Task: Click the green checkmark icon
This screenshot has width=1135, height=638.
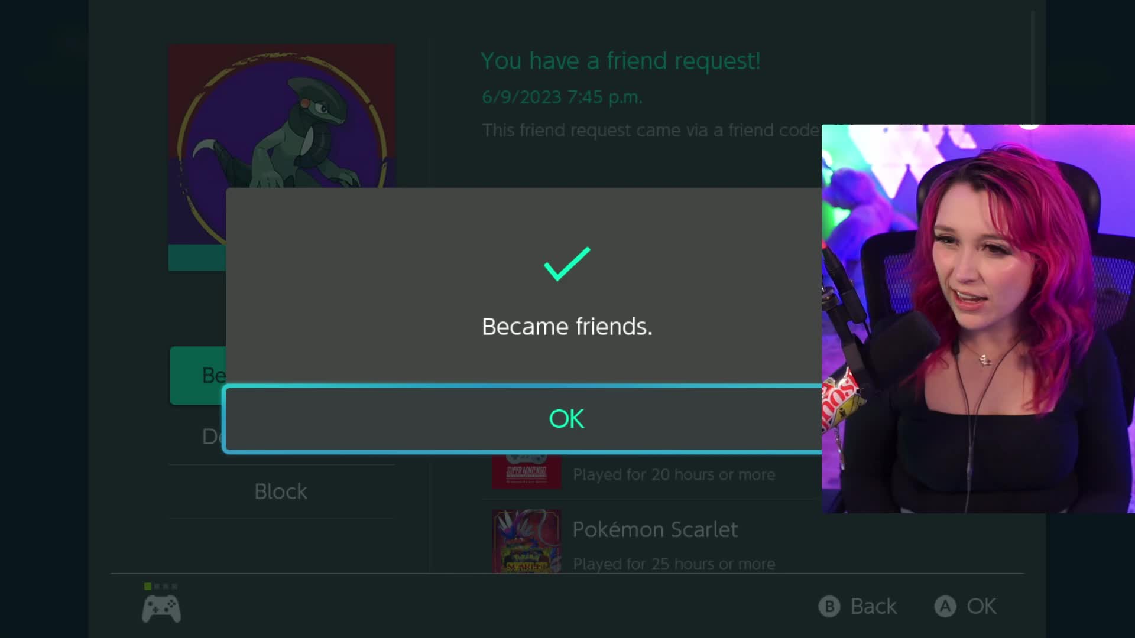Action: (x=567, y=263)
